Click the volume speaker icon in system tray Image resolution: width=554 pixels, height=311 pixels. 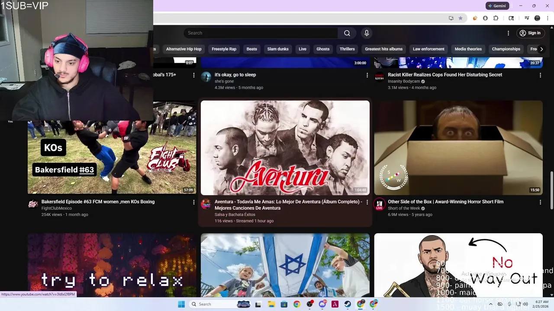(525, 304)
